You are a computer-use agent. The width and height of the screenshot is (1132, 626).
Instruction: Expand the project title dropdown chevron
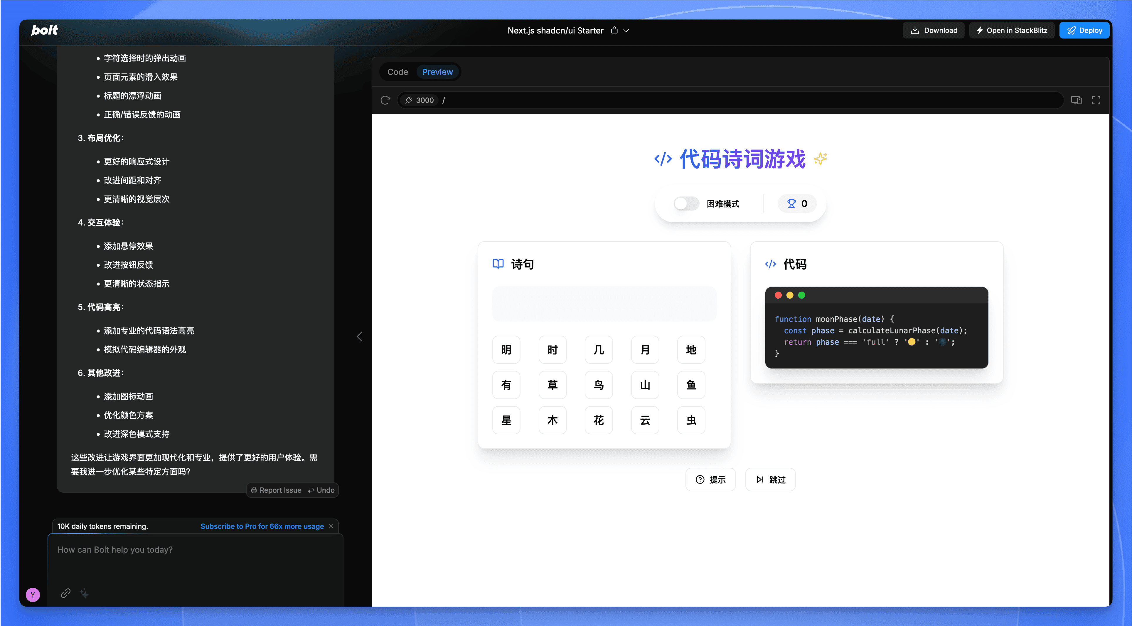coord(626,30)
